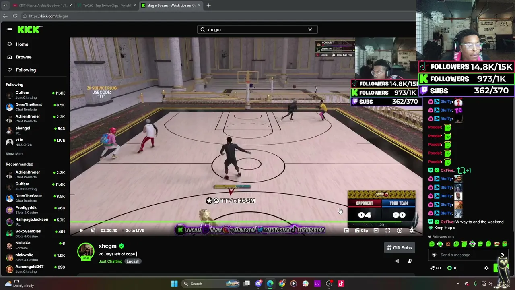
Task: Switch to the Top Twitch Clips tab
Action: (106, 6)
